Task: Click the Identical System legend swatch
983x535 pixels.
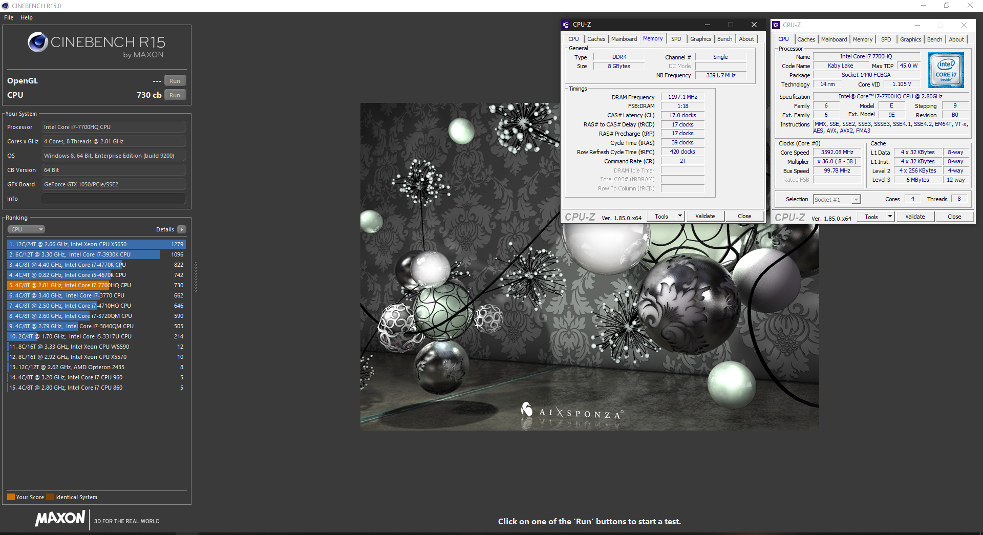Action: 50,497
